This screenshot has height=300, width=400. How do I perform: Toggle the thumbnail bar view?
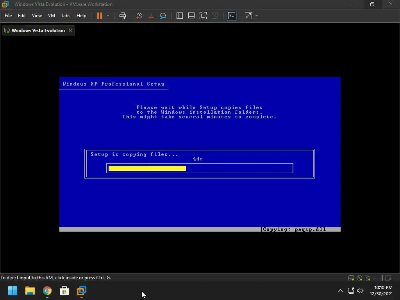pyautogui.click(x=191, y=16)
